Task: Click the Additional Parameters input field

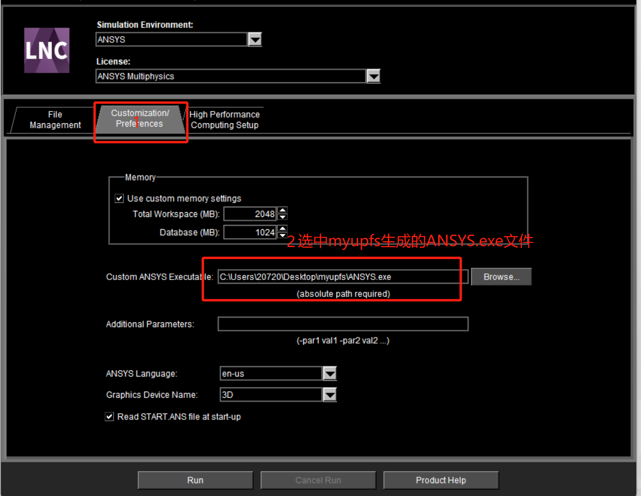Action: pyautogui.click(x=343, y=324)
